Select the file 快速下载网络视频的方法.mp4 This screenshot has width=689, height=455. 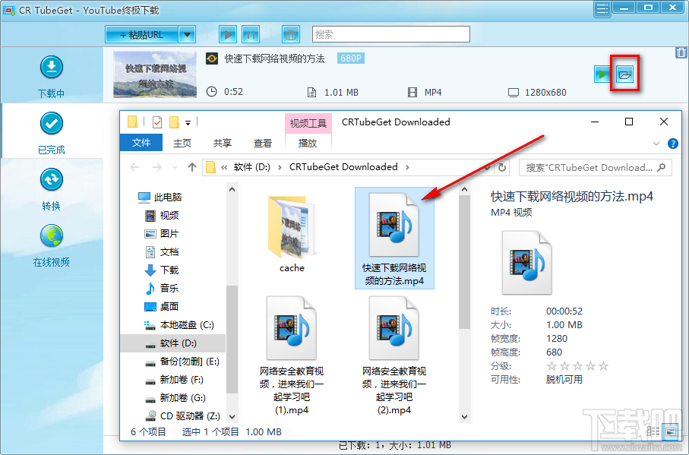(x=394, y=238)
